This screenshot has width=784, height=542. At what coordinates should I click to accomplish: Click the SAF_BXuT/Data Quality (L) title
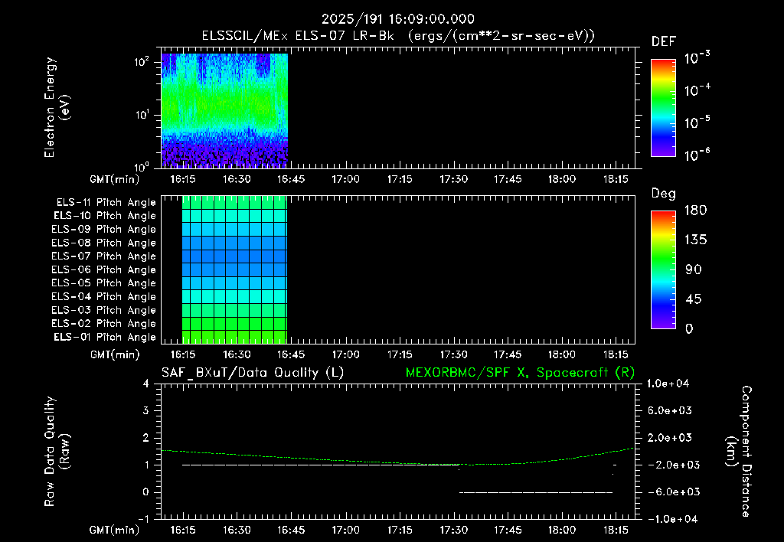click(x=253, y=373)
